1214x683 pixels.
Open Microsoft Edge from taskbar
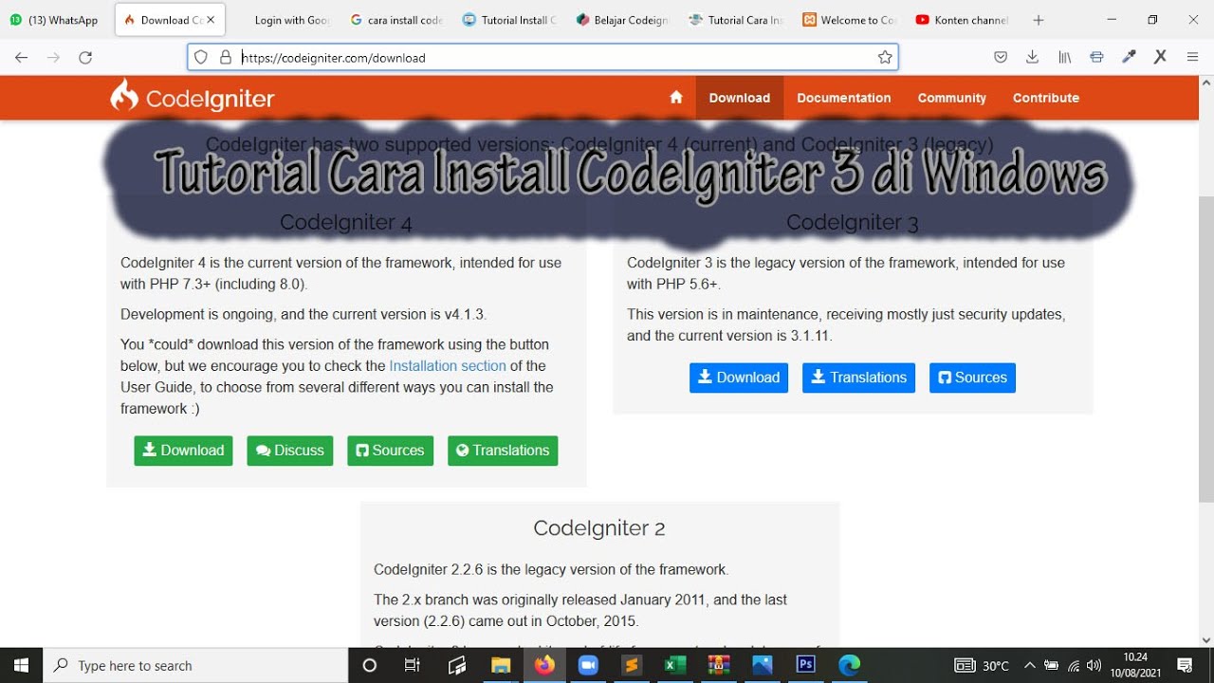(x=850, y=665)
